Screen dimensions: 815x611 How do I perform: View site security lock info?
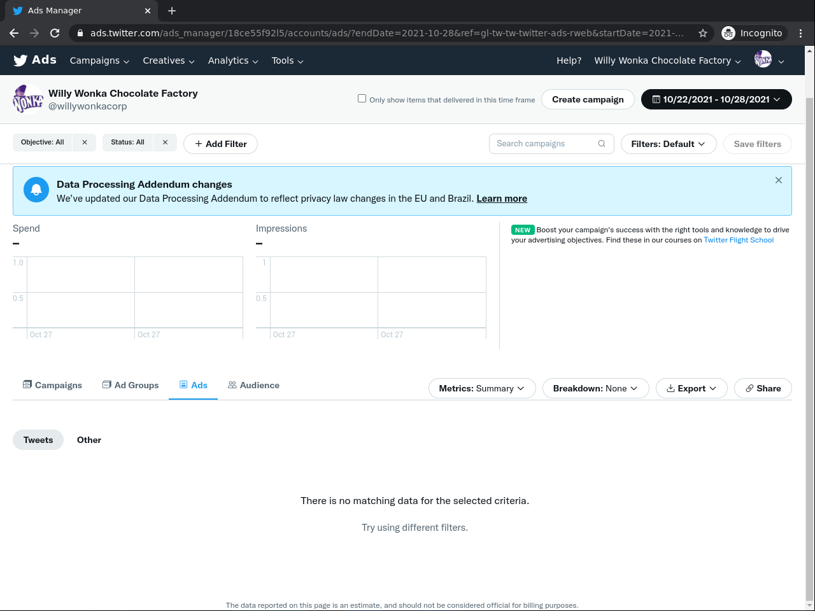[80, 33]
